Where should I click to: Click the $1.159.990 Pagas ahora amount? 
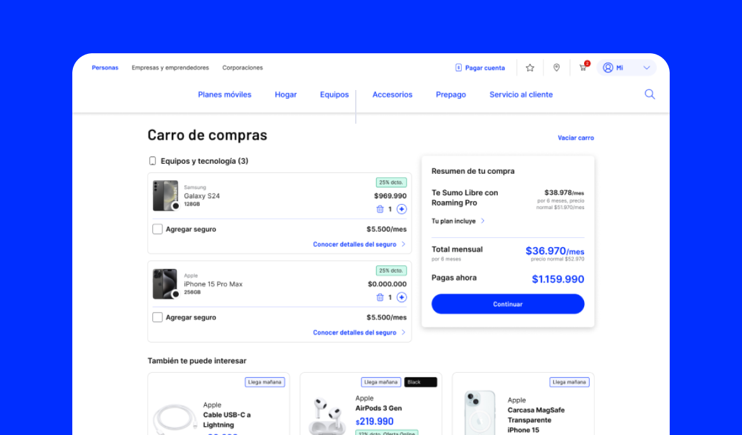[x=558, y=279]
